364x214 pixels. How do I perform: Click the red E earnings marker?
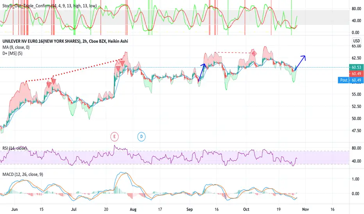pos(114,137)
